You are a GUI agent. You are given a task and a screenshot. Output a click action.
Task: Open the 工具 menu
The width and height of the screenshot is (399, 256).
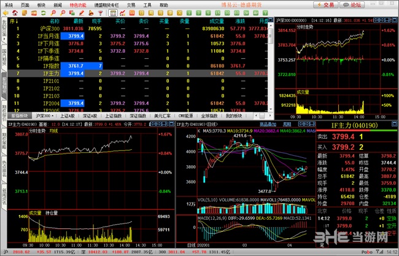(147, 5)
